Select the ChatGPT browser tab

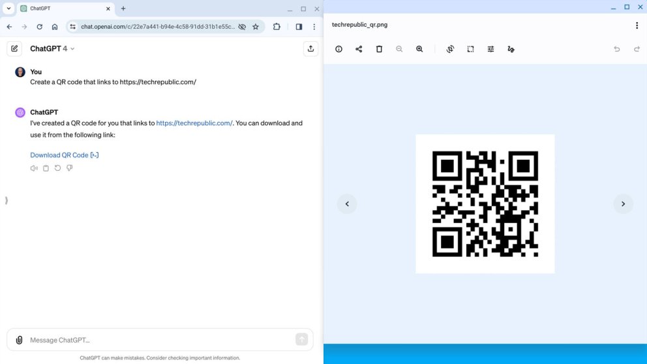pos(66,8)
